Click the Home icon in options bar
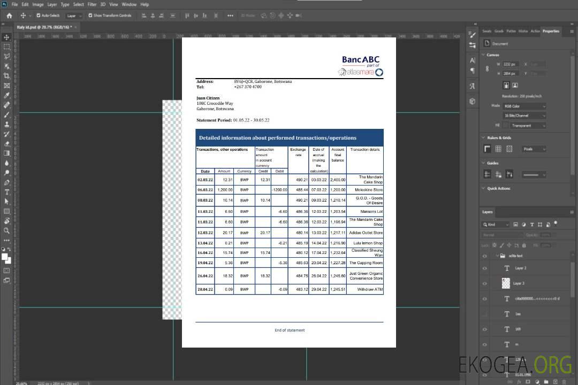578x385 pixels. (x=9, y=16)
